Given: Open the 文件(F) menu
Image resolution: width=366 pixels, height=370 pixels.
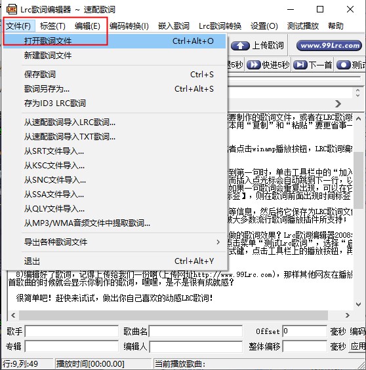Looking at the screenshot, I should coord(18,26).
